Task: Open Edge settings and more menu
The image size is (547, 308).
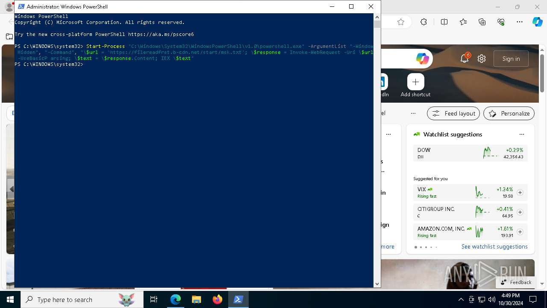Action: tap(520, 22)
